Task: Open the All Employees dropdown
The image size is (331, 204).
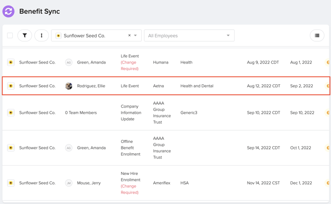Action: pyautogui.click(x=189, y=35)
